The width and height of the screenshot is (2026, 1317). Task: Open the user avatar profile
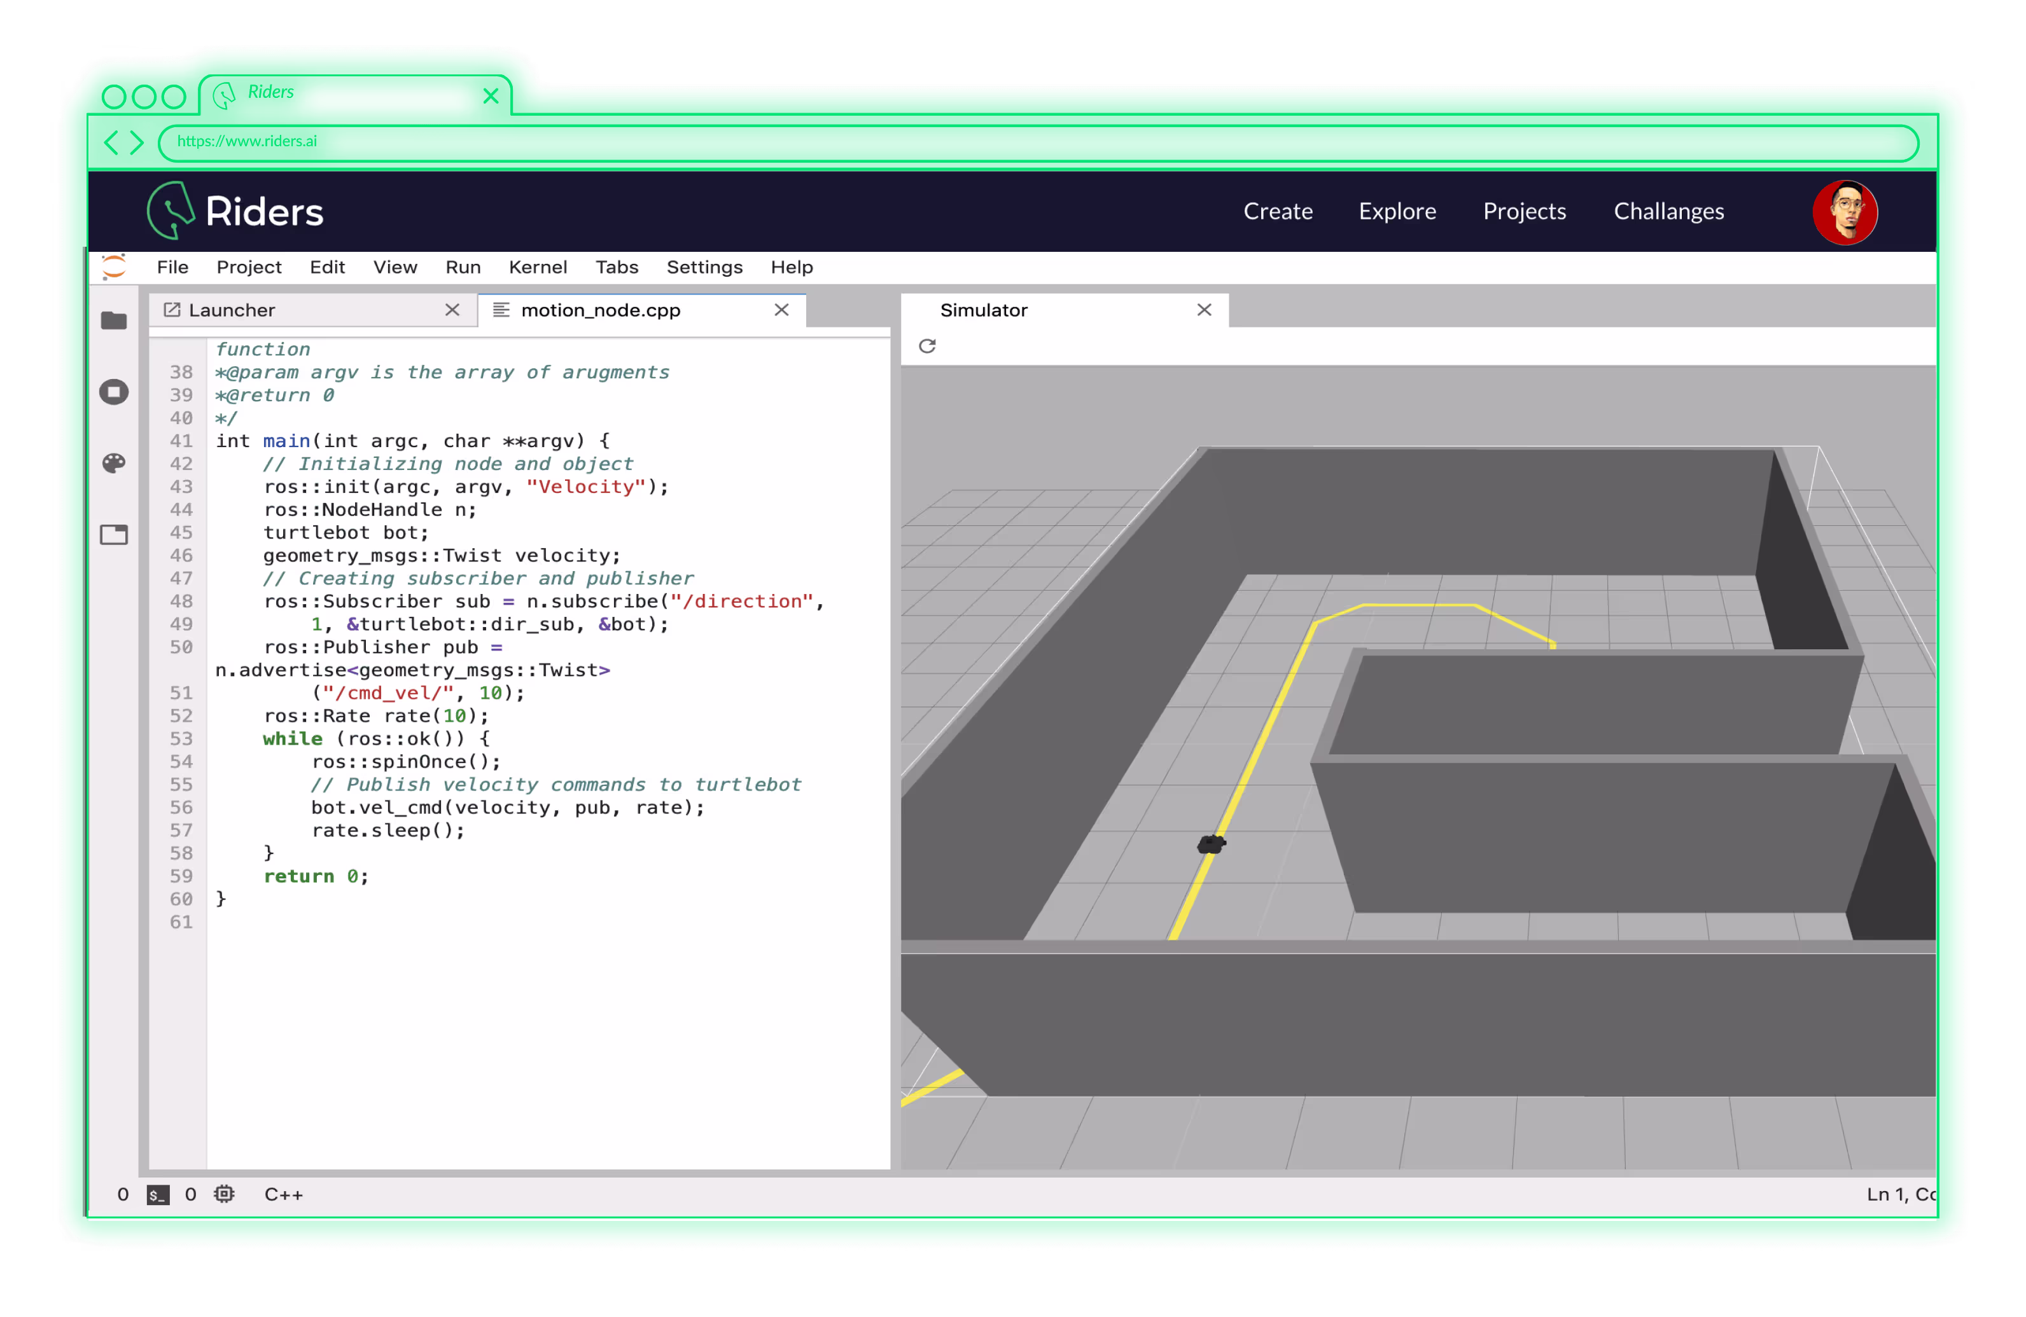(1844, 212)
